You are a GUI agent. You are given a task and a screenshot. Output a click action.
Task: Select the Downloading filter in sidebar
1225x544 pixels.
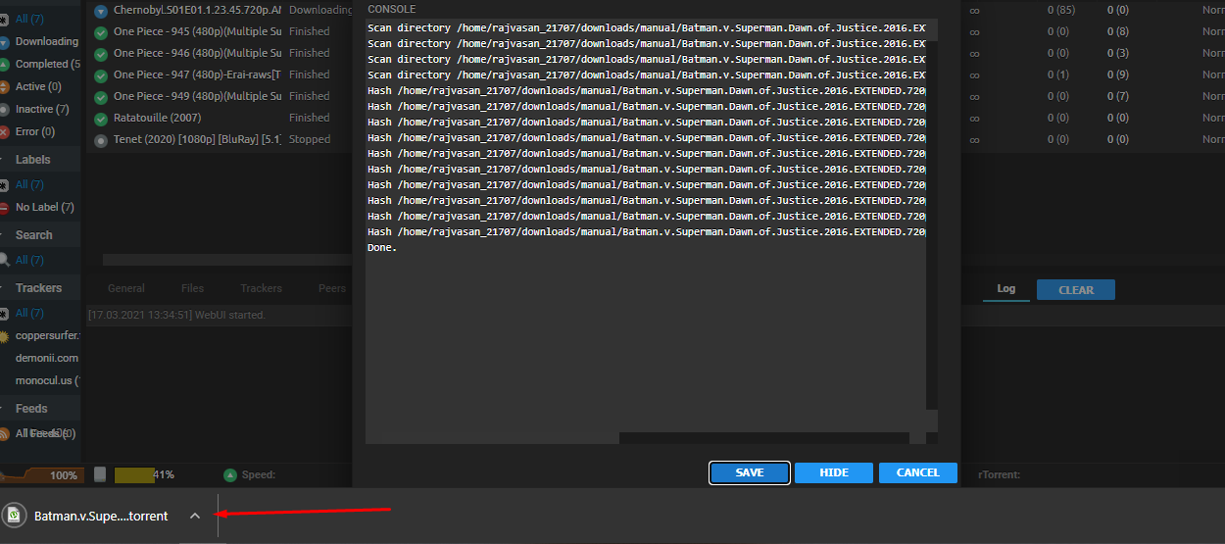(46, 42)
